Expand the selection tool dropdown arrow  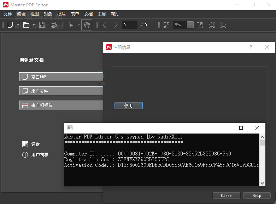click(x=79, y=25)
